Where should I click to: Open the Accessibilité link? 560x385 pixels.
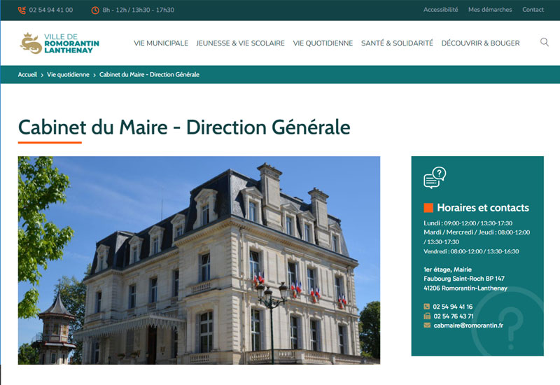[x=440, y=10]
